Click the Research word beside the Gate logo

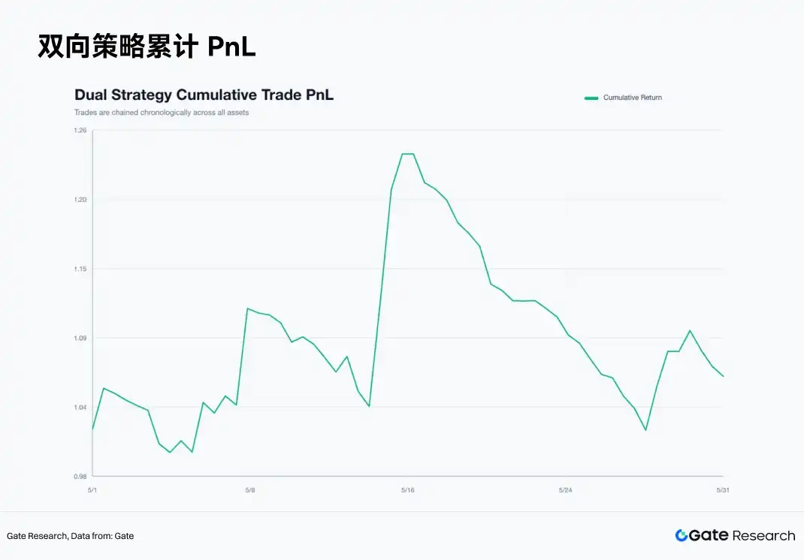tap(764, 535)
